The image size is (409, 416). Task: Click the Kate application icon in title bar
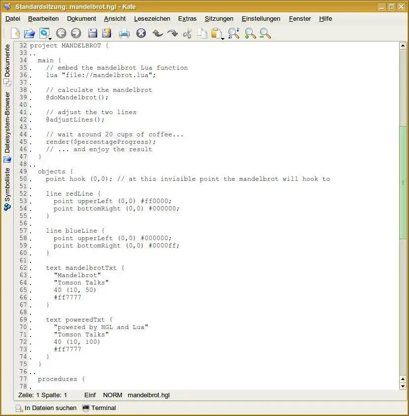pyautogui.click(x=7, y=6)
